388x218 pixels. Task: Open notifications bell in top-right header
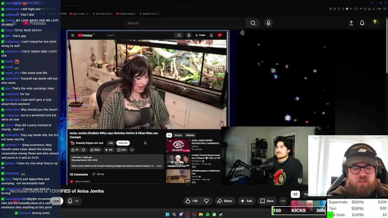[362, 23]
